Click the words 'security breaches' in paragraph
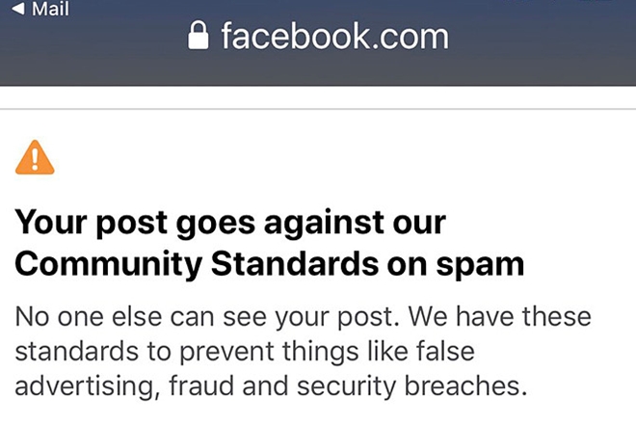636x424 pixels. (411, 385)
